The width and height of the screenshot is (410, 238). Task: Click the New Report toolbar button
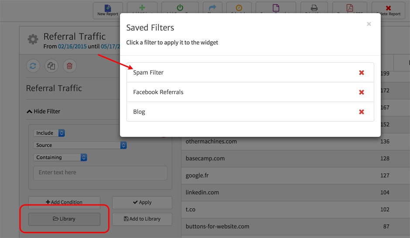click(x=108, y=10)
